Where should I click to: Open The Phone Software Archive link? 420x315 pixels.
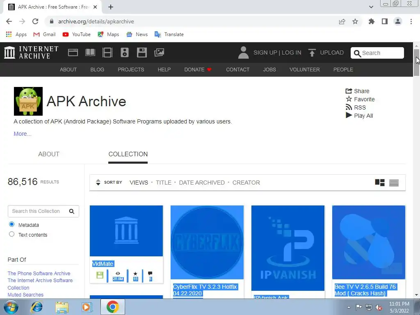[x=39, y=274]
